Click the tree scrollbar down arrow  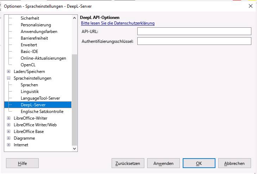74,148
